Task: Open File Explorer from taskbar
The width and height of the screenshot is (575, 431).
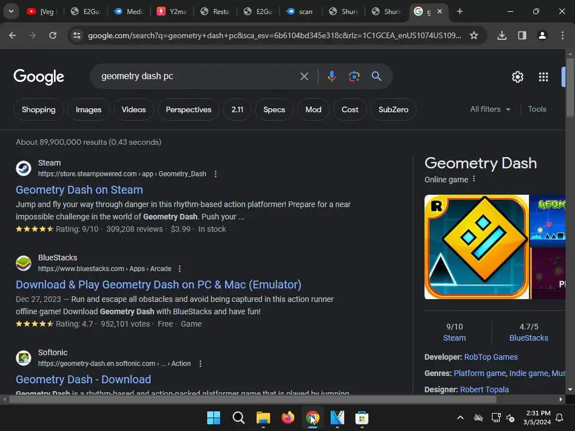Action: point(263,418)
